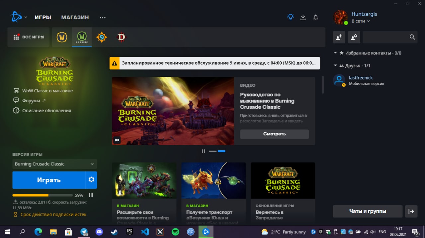The image size is (425, 238).
Task: Open the Форумы link
Action: click(x=30, y=101)
